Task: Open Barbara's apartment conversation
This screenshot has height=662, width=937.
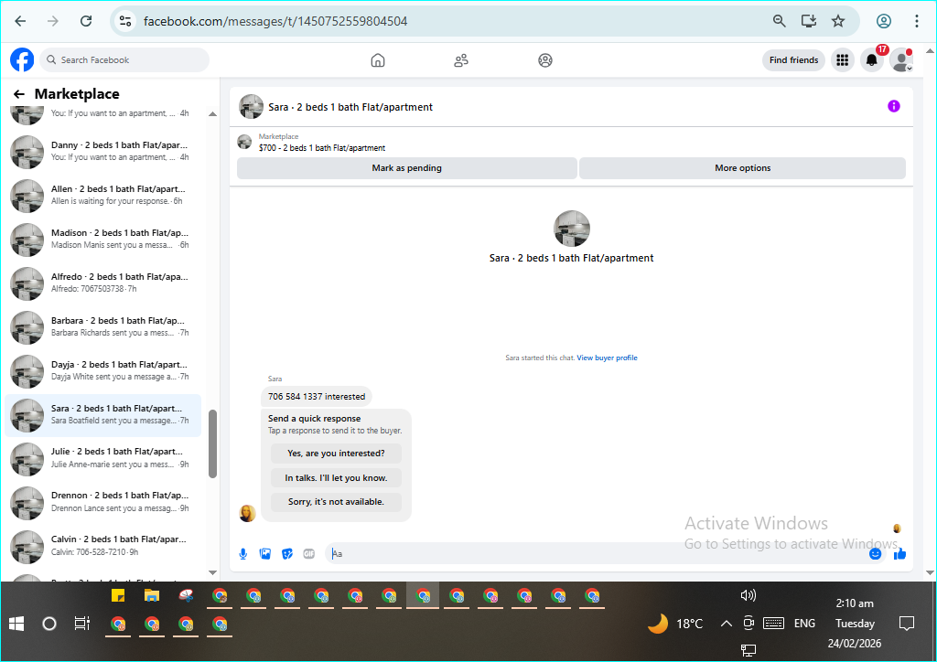Action: click(102, 326)
